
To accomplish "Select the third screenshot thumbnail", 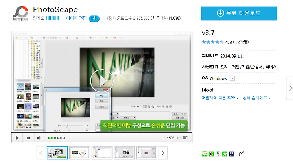I will [102, 153].
